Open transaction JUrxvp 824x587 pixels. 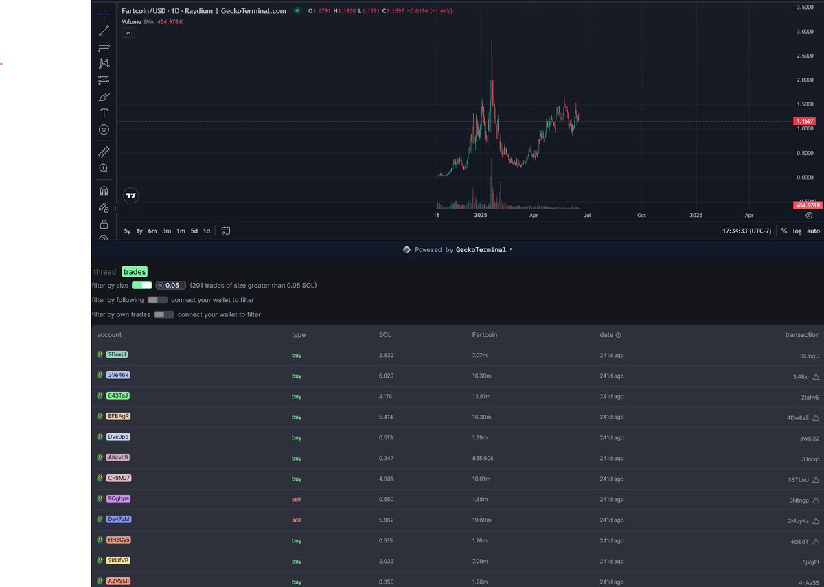pyautogui.click(x=810, y=459)
